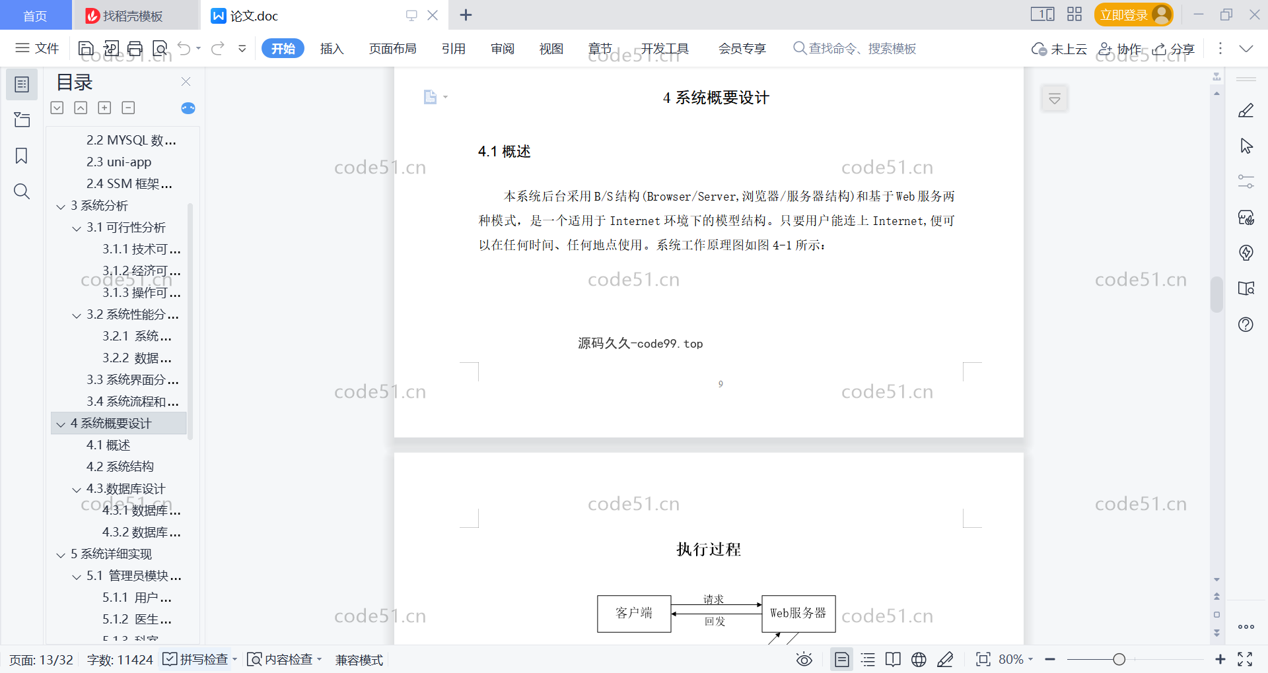The width and height of the screenshot is (1268, 673).
Task: Open the 文件 menu
Action: [37, 48]
